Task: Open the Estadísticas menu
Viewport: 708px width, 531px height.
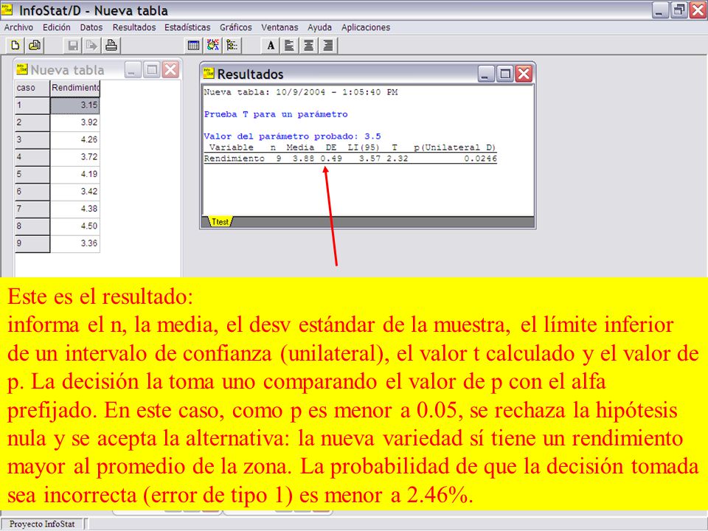Action: click(x=187, y=27)
